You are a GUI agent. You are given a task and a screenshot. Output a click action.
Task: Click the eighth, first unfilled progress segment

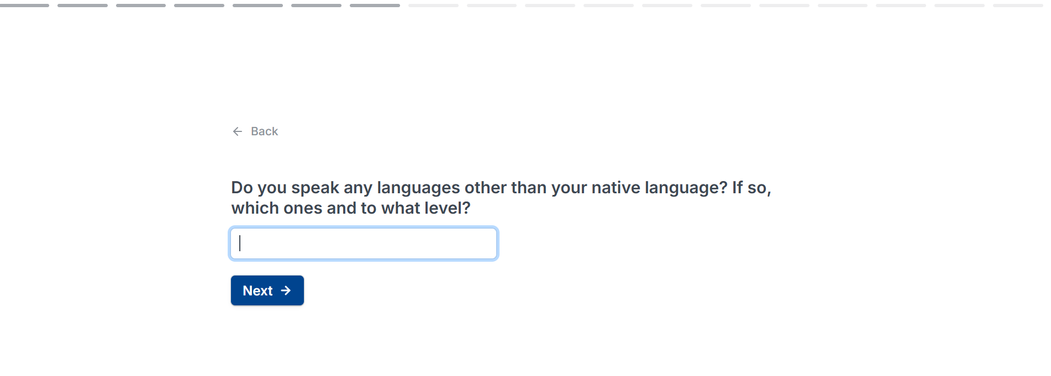click(x=433, y=6)
